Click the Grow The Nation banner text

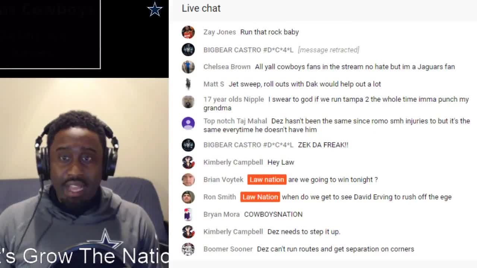pyautogui.click(x=95, y=255)
